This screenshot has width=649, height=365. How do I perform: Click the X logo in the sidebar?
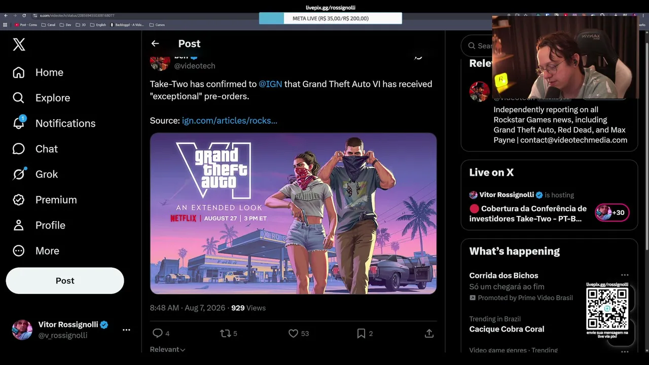point(19,45)
